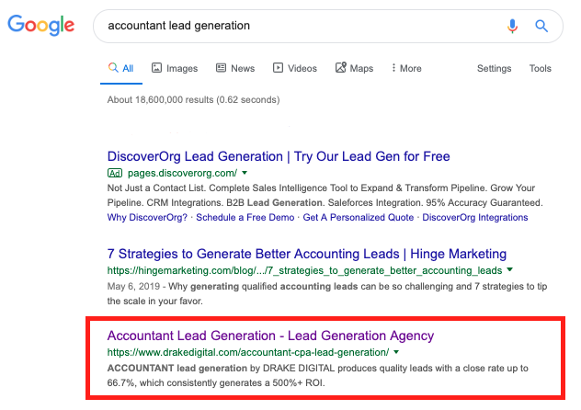Open search Tools menu
Image resolution: width=581 pixels, height=410 pixels.
540,69
